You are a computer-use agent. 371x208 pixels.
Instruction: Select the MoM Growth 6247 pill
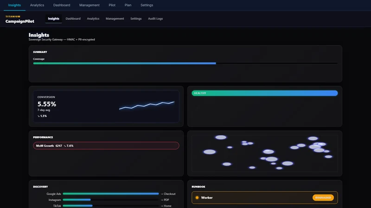click(106, 146)
